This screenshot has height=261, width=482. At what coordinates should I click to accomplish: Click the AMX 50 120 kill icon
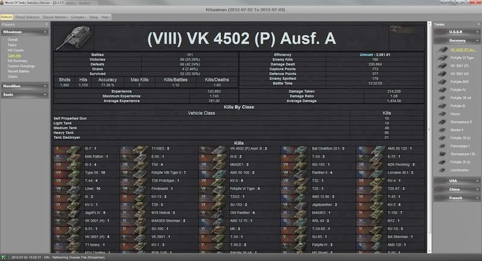pyautogui.click(x=371, y=149)
